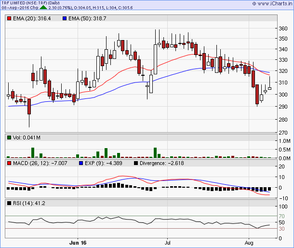Click the date text 08-Aug-2016
Image resolution: width=294 pixels, height=248 pixels.
pyautogui.click(x=15, y=8)
